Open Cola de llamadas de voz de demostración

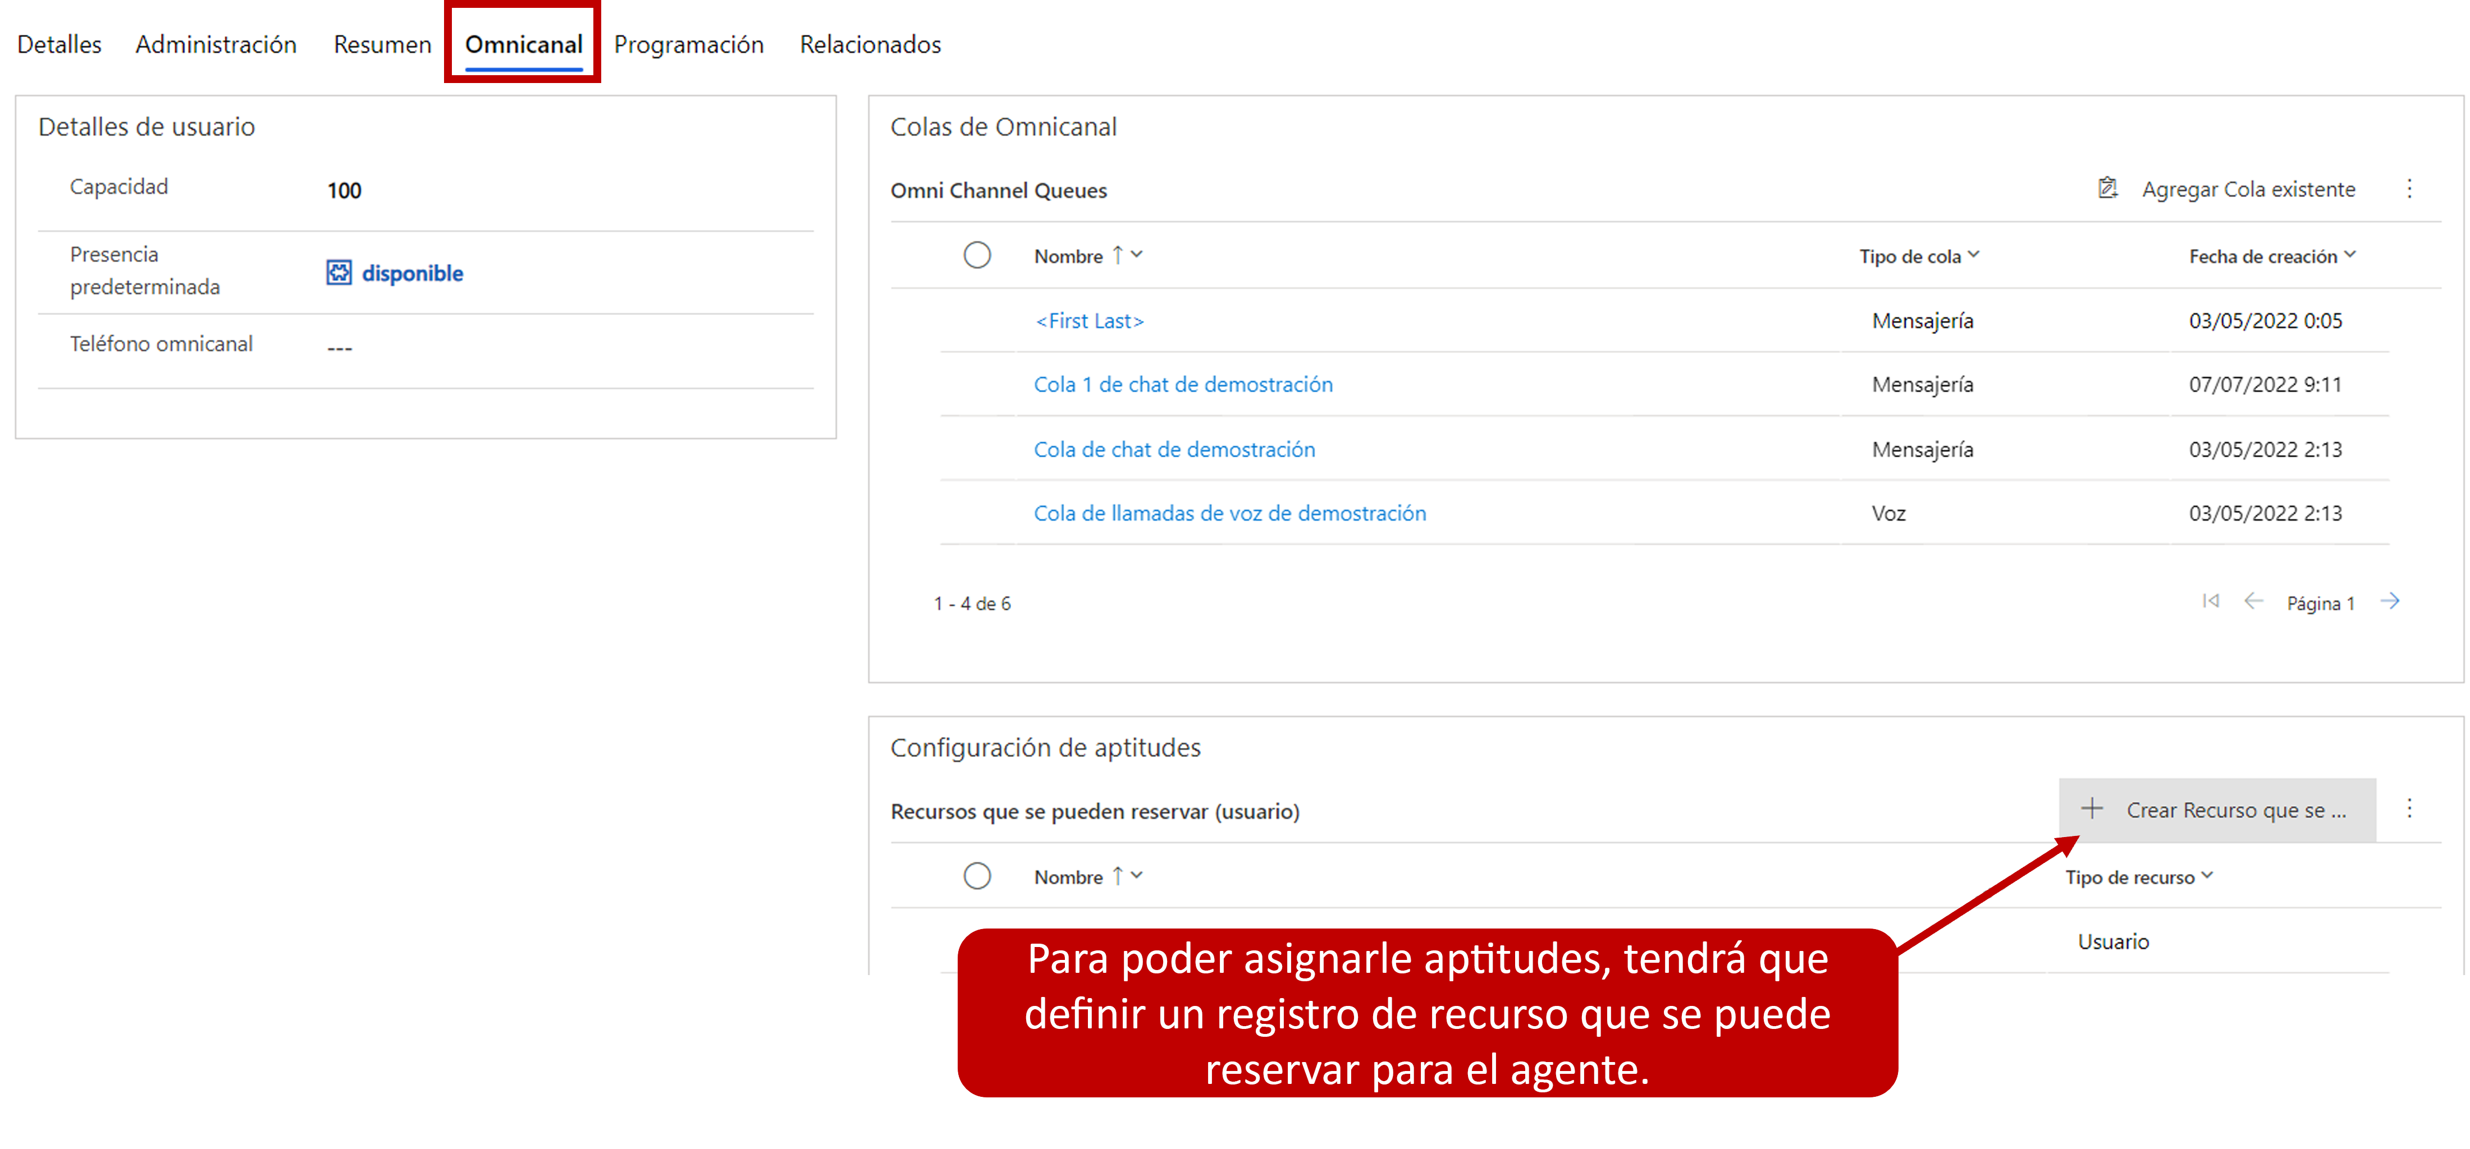[x=1229, y=514]
